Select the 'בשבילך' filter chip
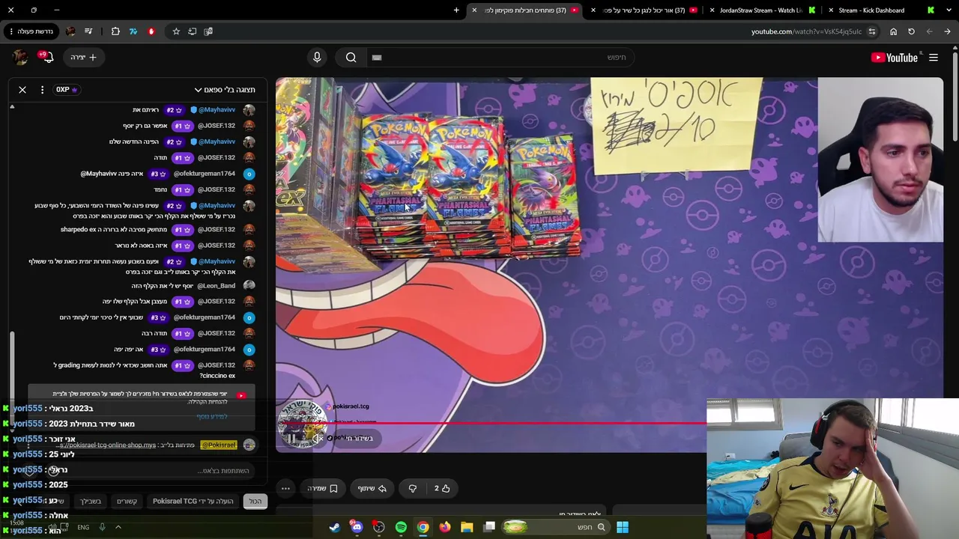 pyautogui.click(x=91, y=502)
